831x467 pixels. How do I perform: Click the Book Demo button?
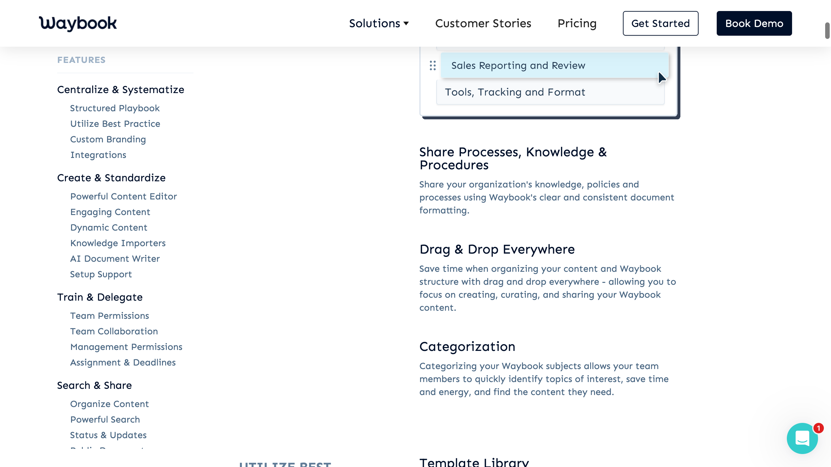[754, 23]
